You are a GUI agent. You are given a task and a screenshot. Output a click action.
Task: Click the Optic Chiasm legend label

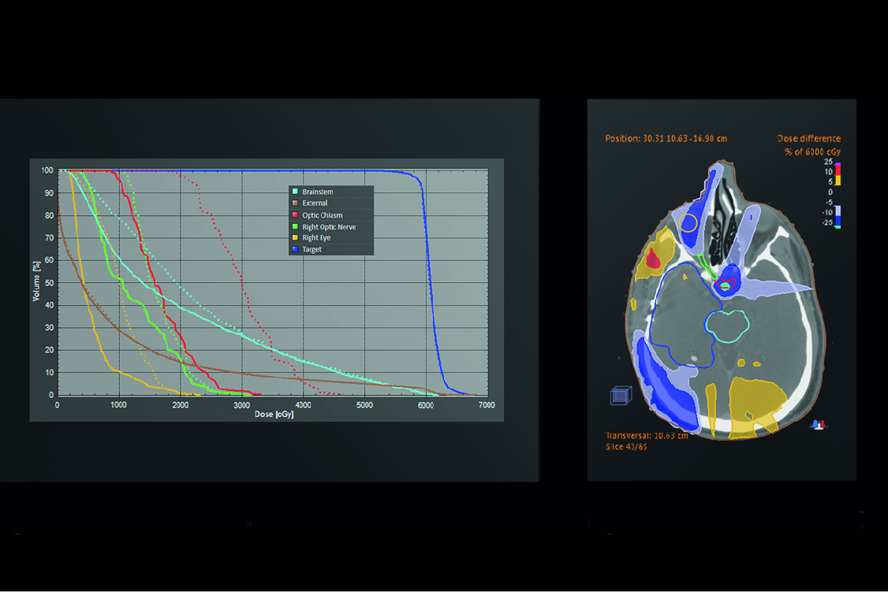coord(323,215)
